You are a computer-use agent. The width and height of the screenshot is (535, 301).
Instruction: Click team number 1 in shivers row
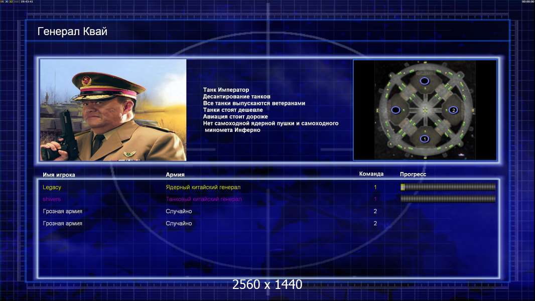(x=375, y=199)
